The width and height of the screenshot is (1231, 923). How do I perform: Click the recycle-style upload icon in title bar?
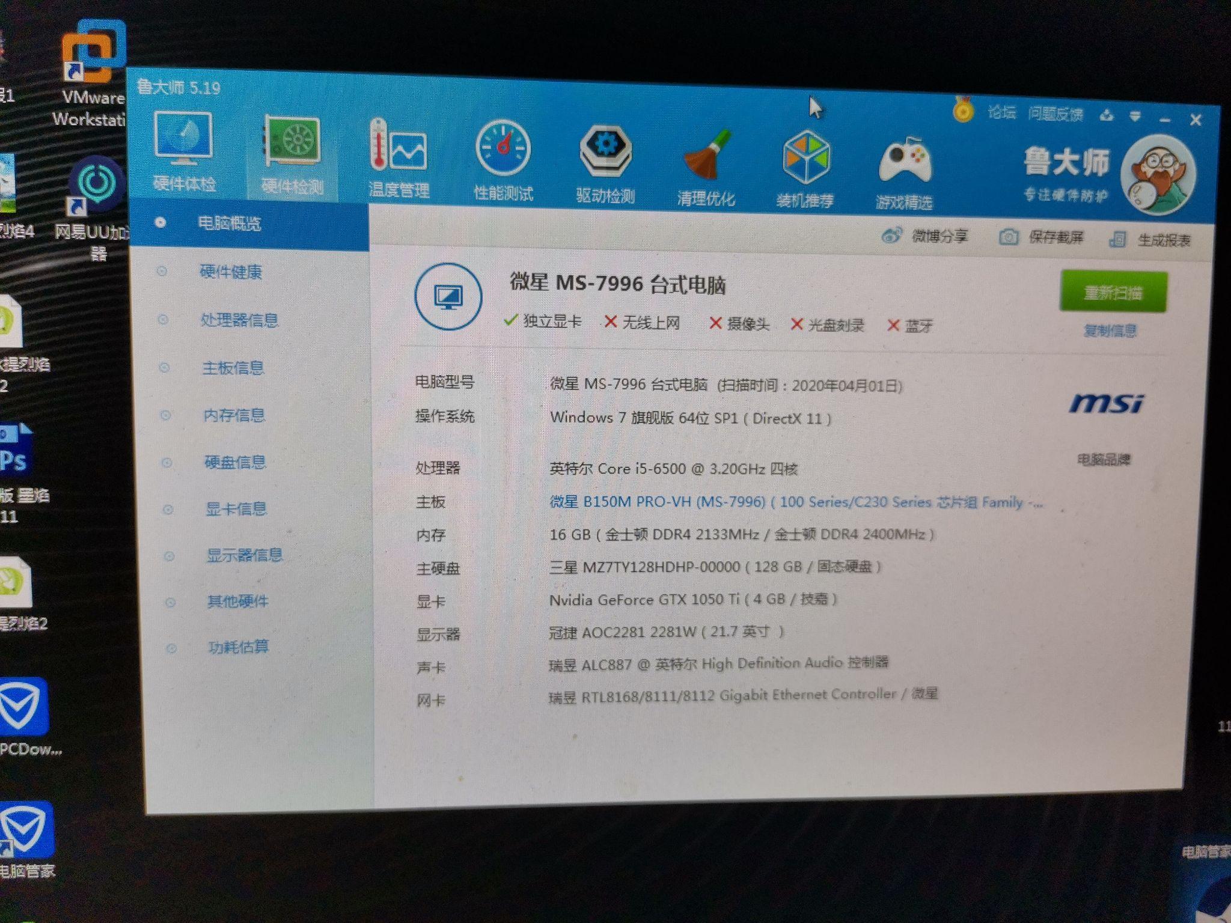(x=1107, y=115)
